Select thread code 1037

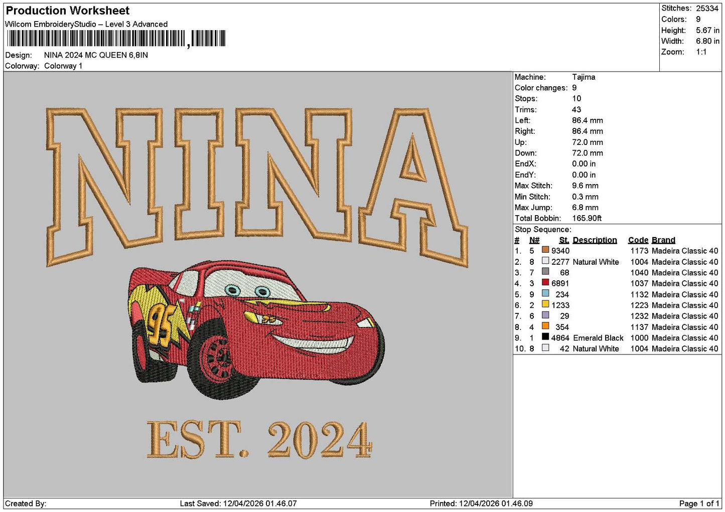pyautogui.click(x=639, y=283)
